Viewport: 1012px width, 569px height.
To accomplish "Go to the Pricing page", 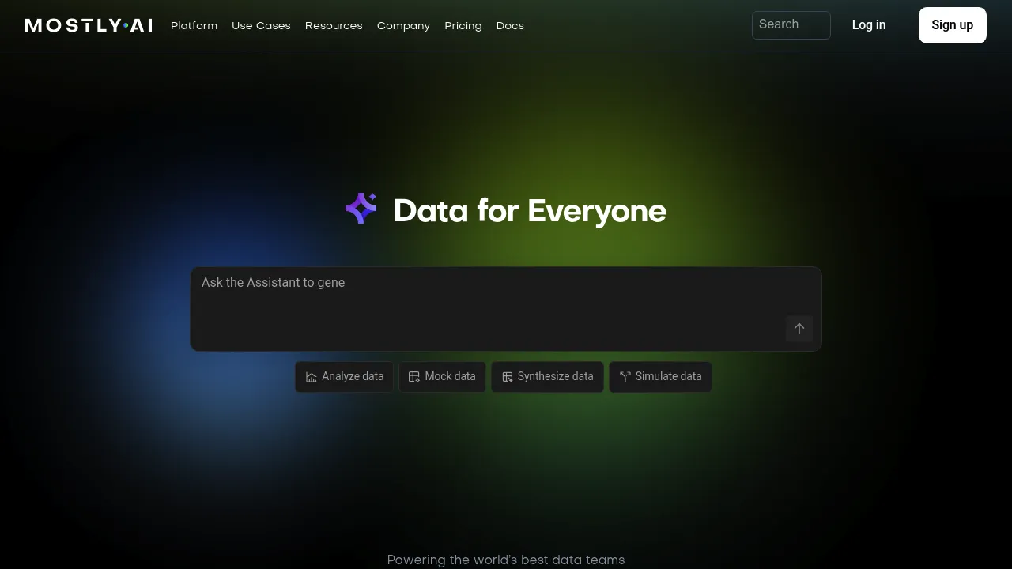I will [463, 25].
